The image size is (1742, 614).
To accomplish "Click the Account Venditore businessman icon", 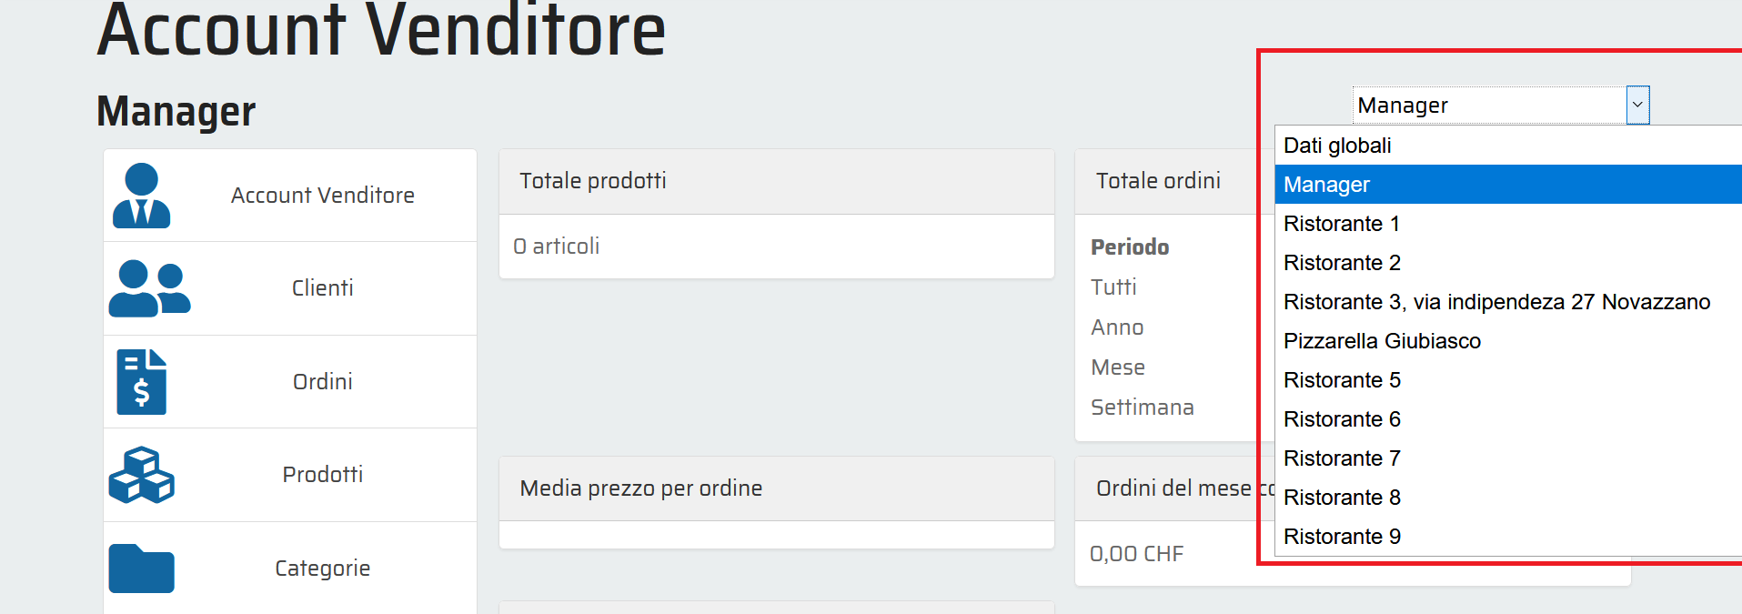I will tap(141, 196).
